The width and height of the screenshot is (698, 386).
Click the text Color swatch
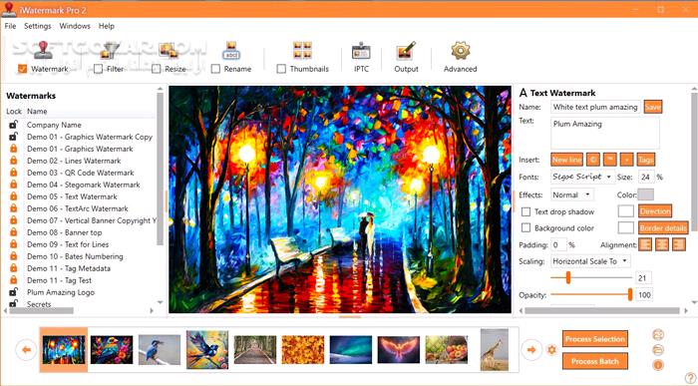[x=645, y=194]
